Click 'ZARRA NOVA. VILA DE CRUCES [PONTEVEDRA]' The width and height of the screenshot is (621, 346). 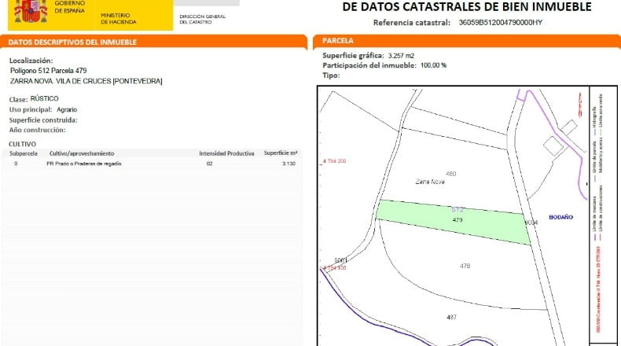tap(86, 81)
